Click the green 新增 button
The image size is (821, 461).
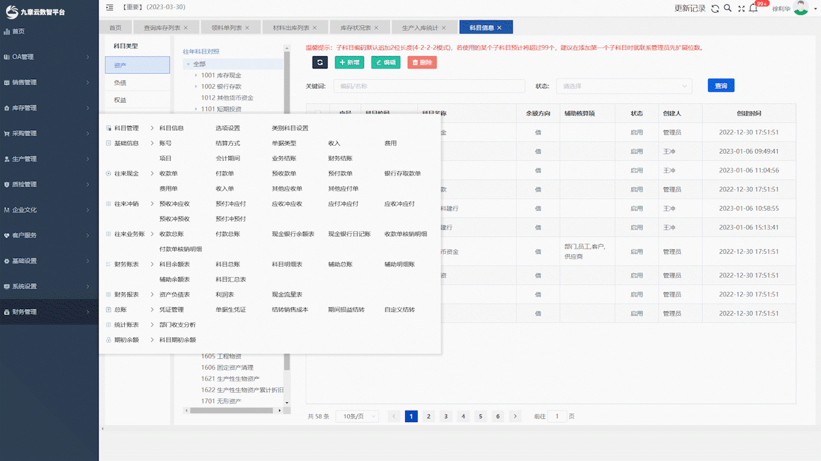[x=349, y=62]
